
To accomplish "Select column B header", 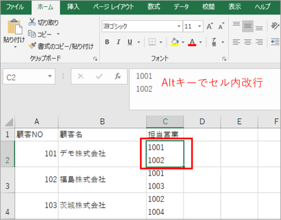I will (x=102, y=122).
